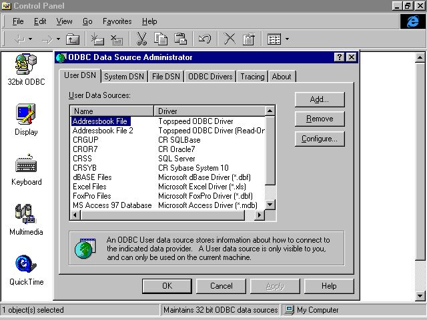Viewport: 427px width, 320px height.
Task: Select the CRSYB data source
Action: pyautogui.click(x=85, y=168)
